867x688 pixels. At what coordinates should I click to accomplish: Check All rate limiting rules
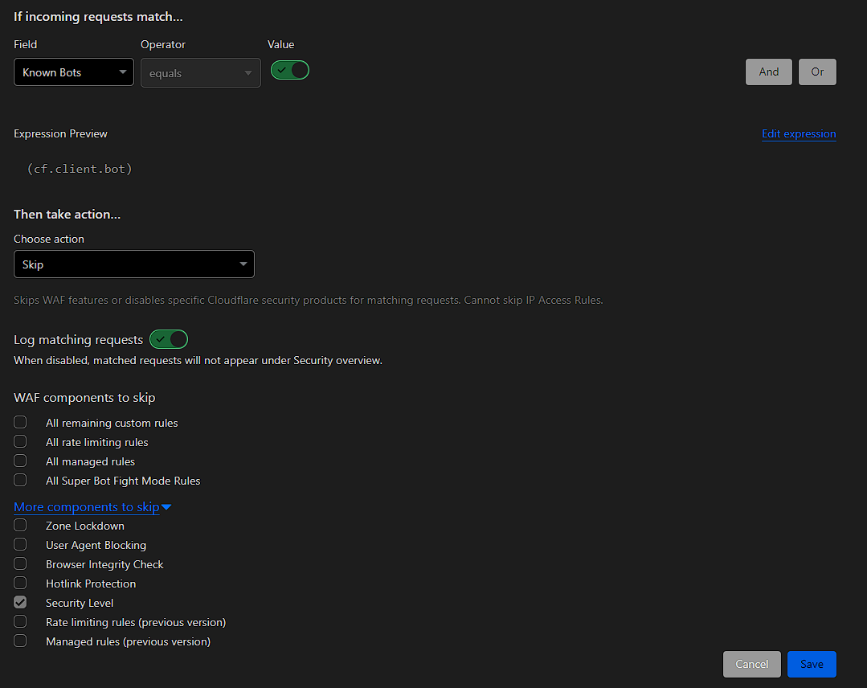(x=19, y=440)
